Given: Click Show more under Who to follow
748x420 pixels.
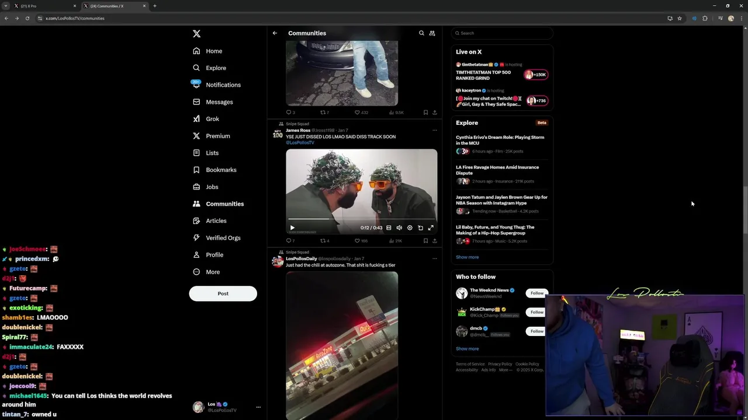Looking at the screenshot, I should 467,349.
